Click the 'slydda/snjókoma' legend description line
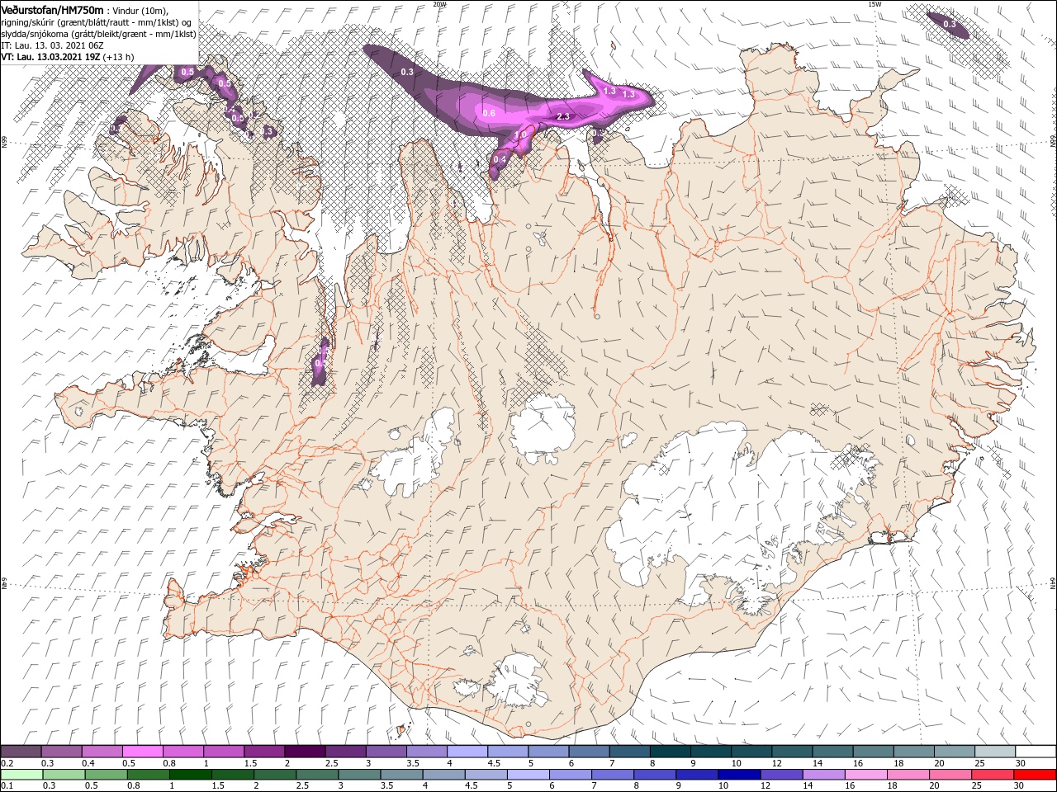This screenshot has height=792, width=1057. (x=98, y=34)
